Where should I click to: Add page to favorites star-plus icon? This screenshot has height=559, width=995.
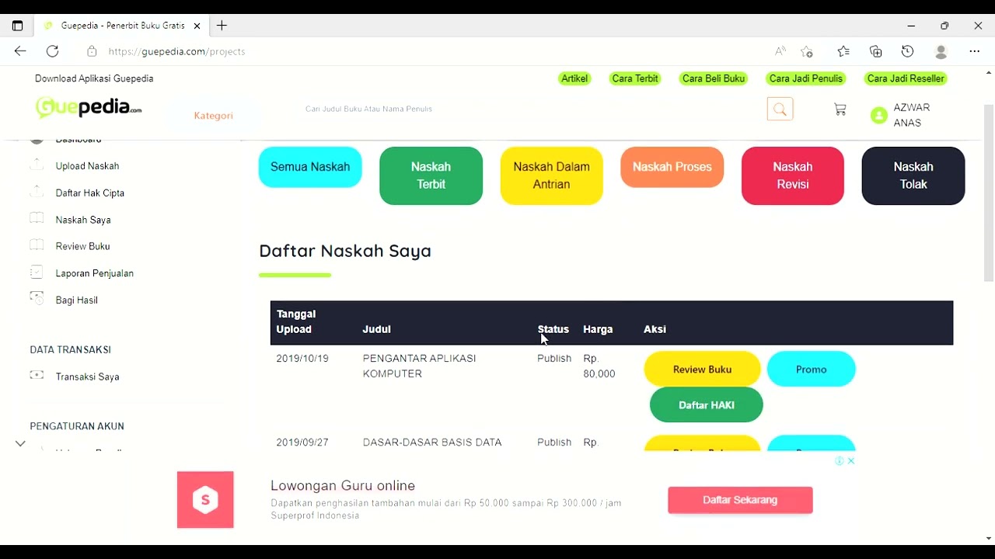click(x=807, y=51)
